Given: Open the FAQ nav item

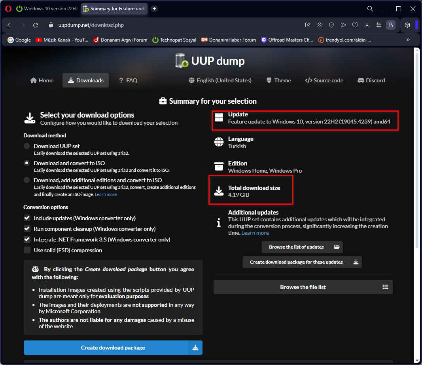Looking at the screenshot, I should pyautogui.click(x=128, y=80).
